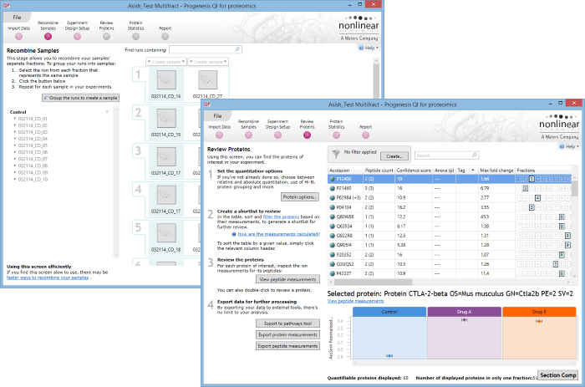Go to Report step in front window
The height and width of the screenshot is (387, 585).
click(366, 135)
